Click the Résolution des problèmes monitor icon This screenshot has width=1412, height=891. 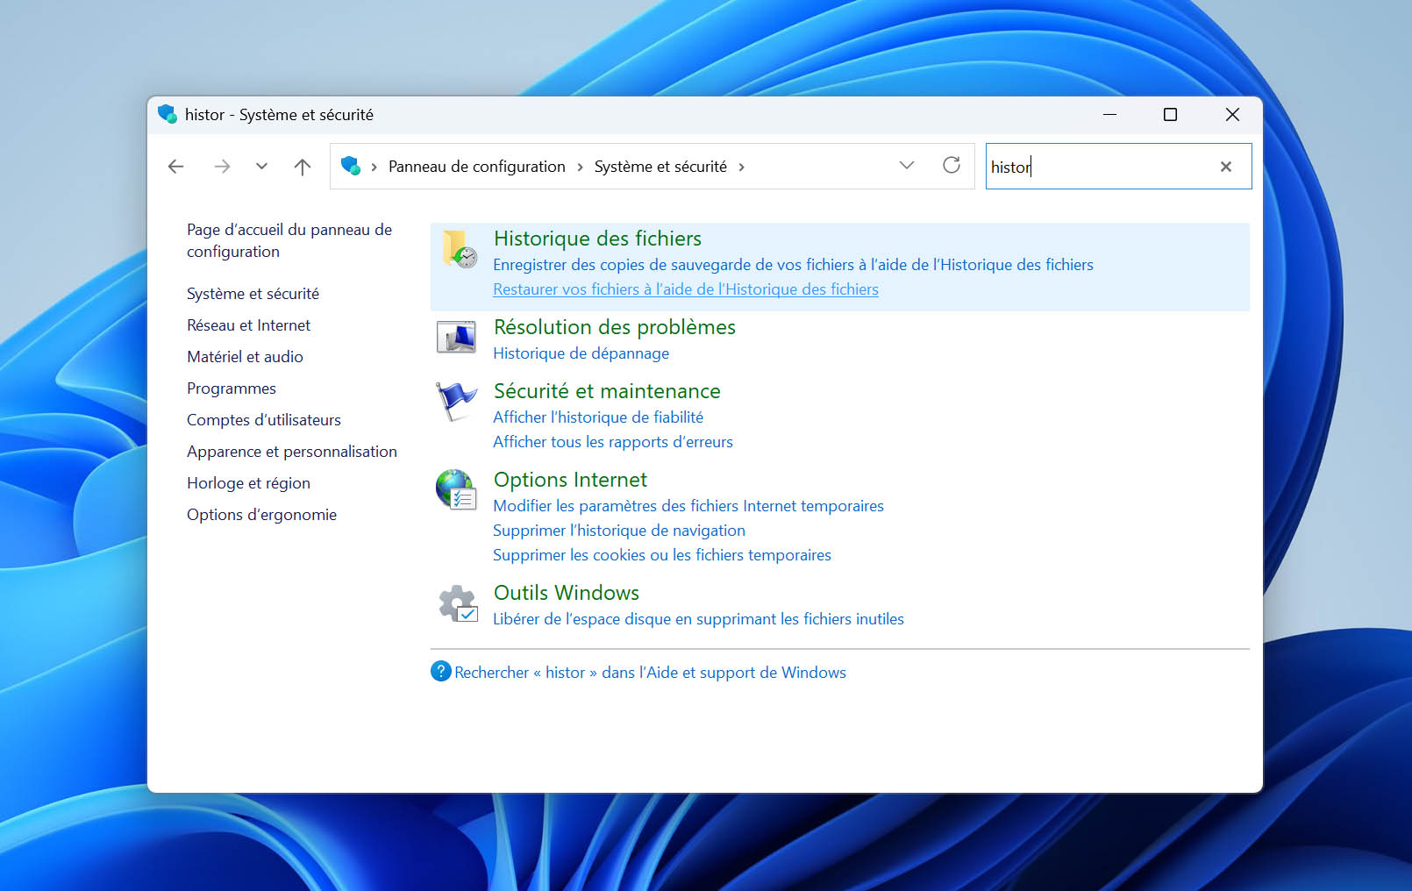(456, 337)
